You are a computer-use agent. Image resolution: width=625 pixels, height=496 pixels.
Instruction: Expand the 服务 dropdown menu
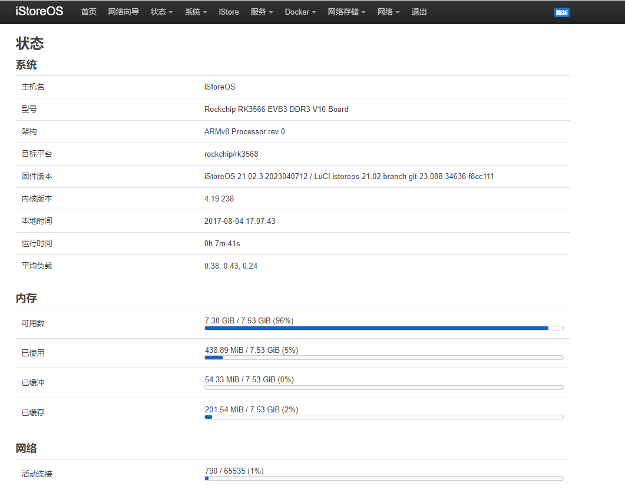pyautogui.click(x=262, y=12)
